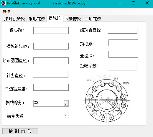
Task: Increase 摆线等分 value with up arrow
Action: (x=66, y=102)
